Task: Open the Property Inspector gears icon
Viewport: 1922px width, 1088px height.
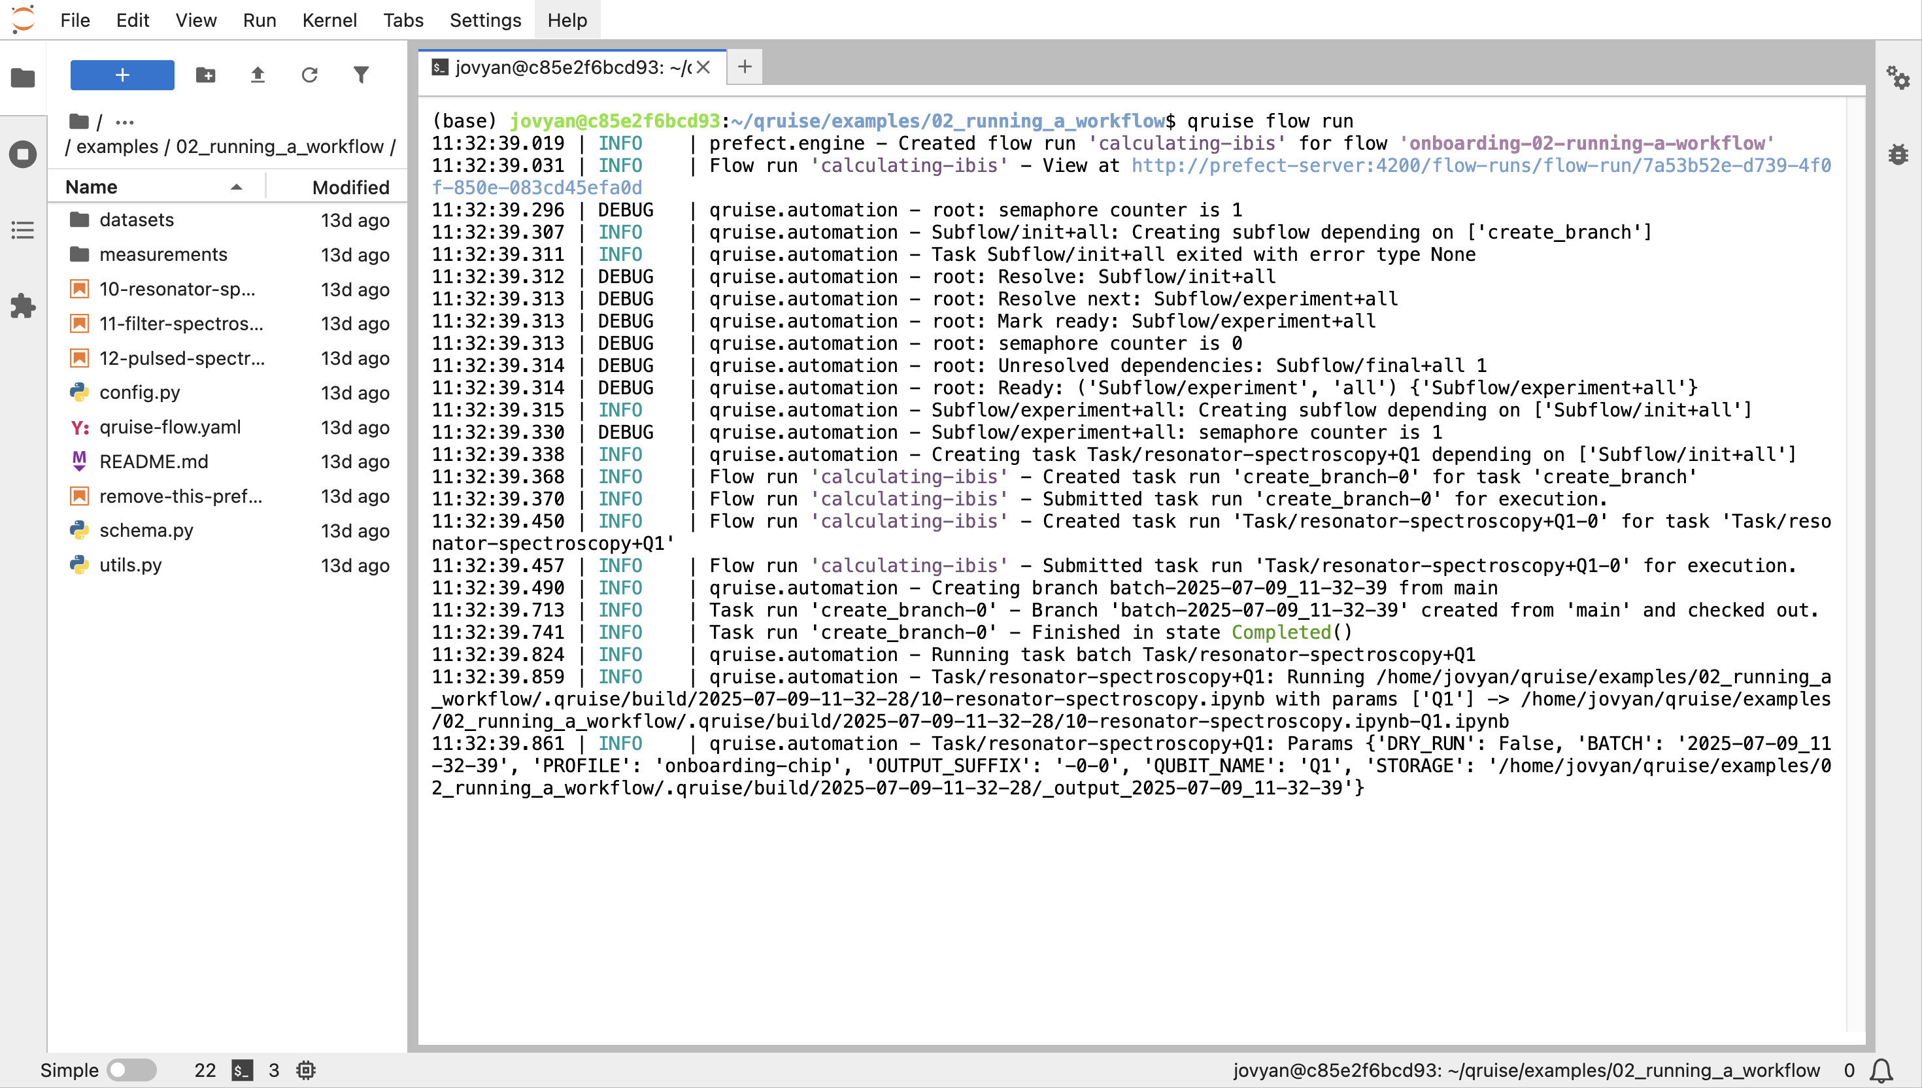Action: 1897,78
